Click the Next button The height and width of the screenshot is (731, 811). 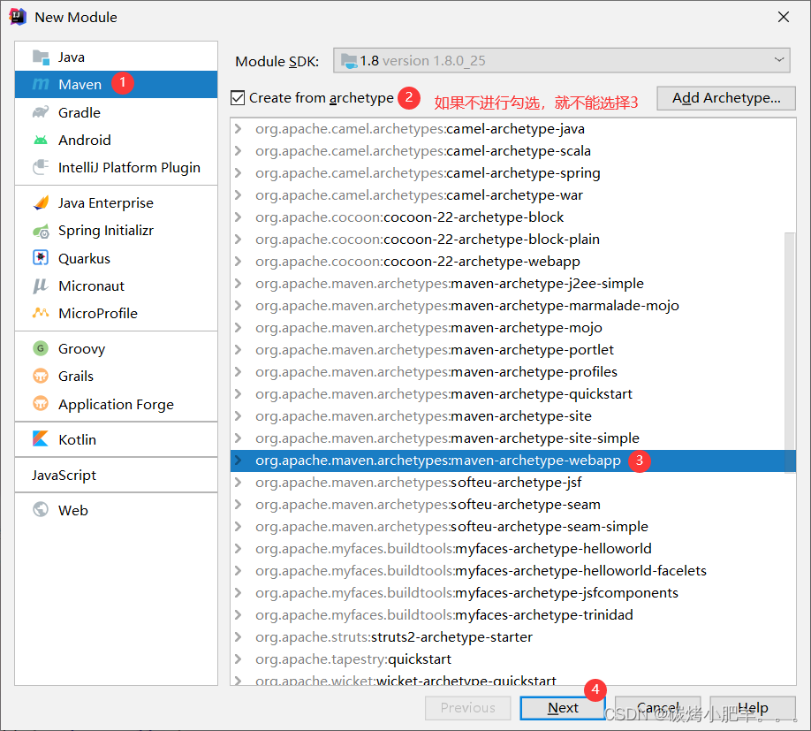click(563, 708)
